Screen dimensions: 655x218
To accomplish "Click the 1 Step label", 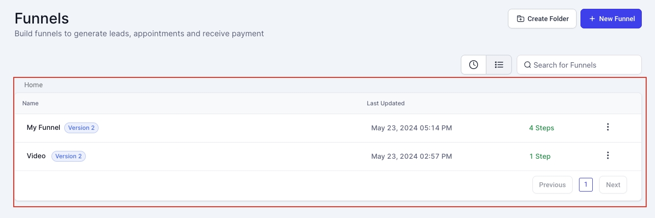I will 539,156.
